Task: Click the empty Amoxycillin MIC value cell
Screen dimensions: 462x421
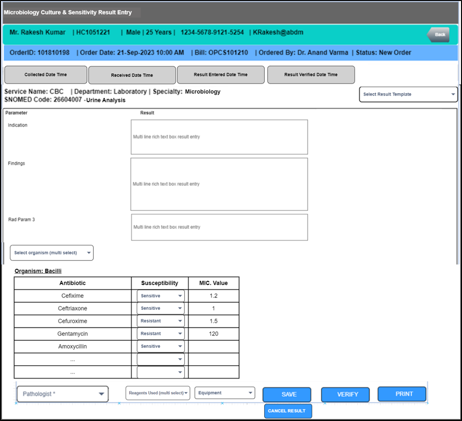Action: (x=214, y=346)
